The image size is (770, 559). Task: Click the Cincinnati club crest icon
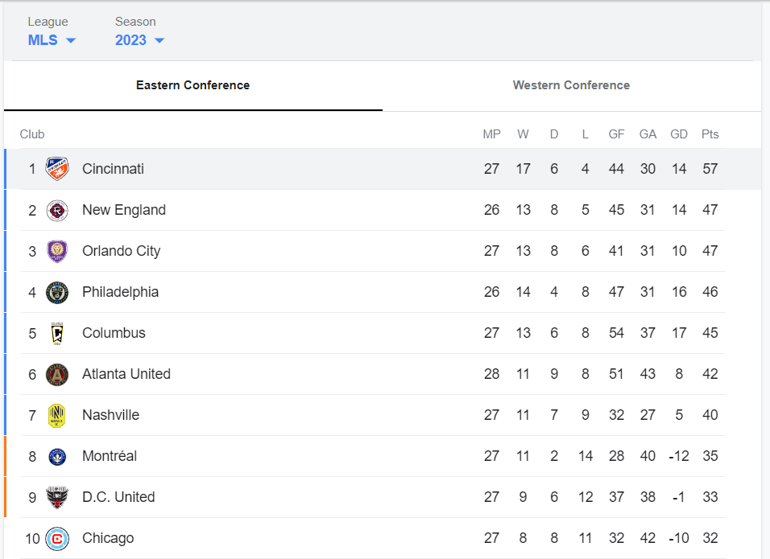(57, 169)
